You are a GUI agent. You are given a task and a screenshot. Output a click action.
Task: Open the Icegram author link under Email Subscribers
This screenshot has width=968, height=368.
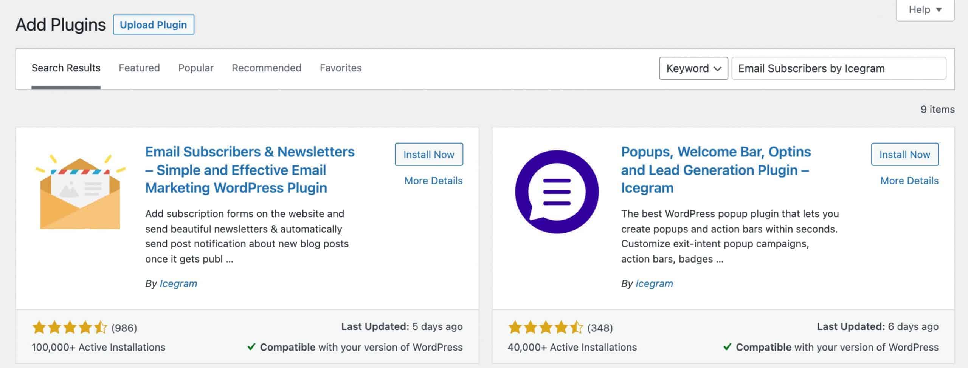178,283
